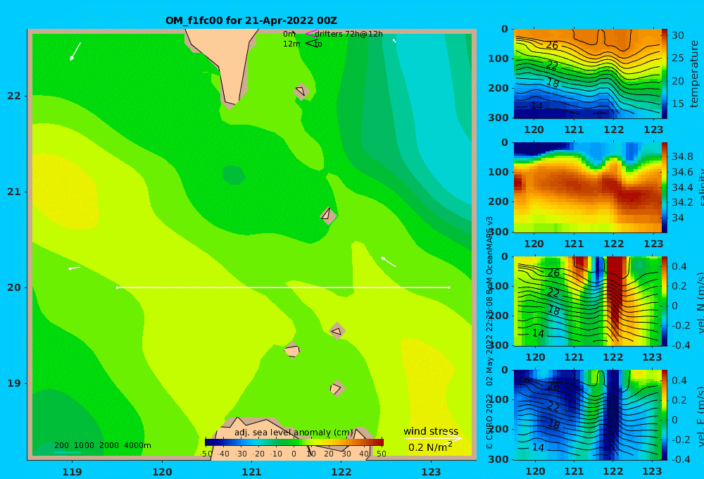Click the temperature colorbar
The width and height of the screenshot is (704, 479).
tap(664, 74)
